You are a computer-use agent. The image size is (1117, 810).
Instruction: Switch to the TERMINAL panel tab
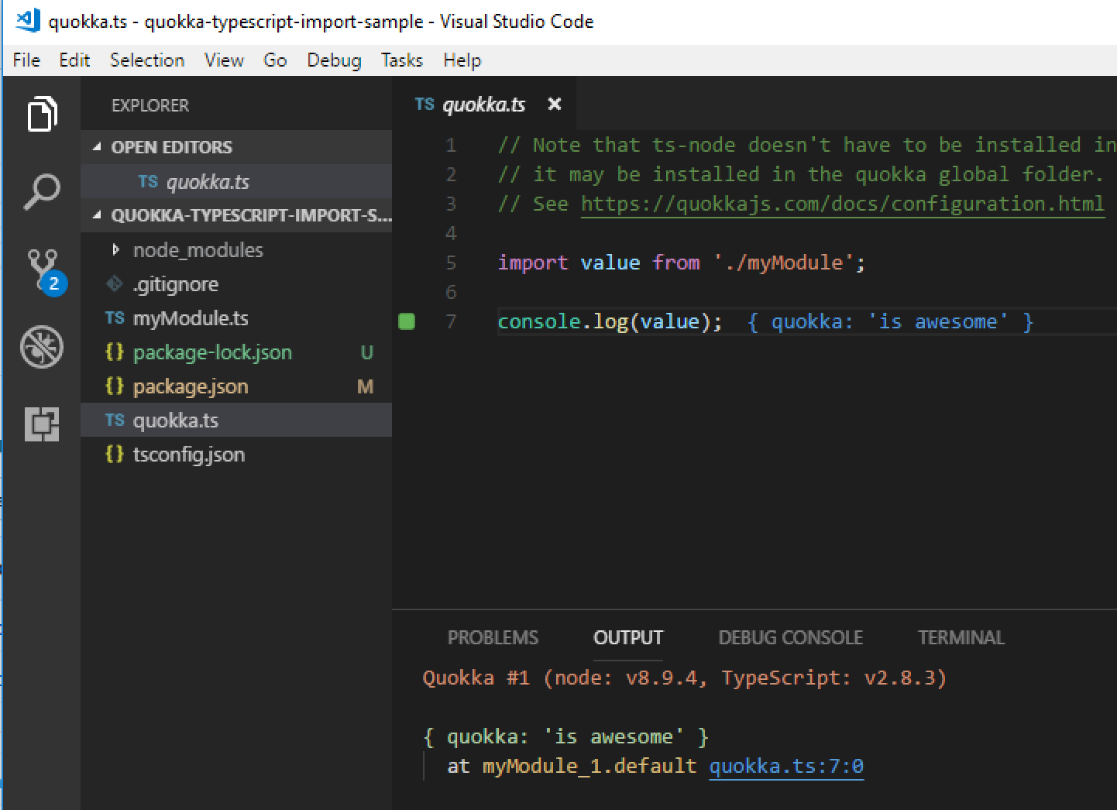point(961,637)
